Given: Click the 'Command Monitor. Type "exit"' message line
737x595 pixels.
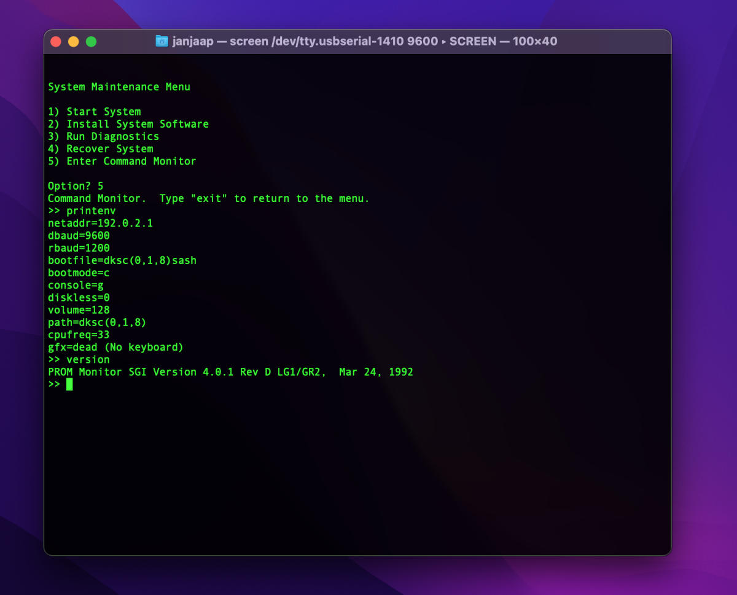Looking at the screenshot, I should pyautogui.click(x=209, y=198).
